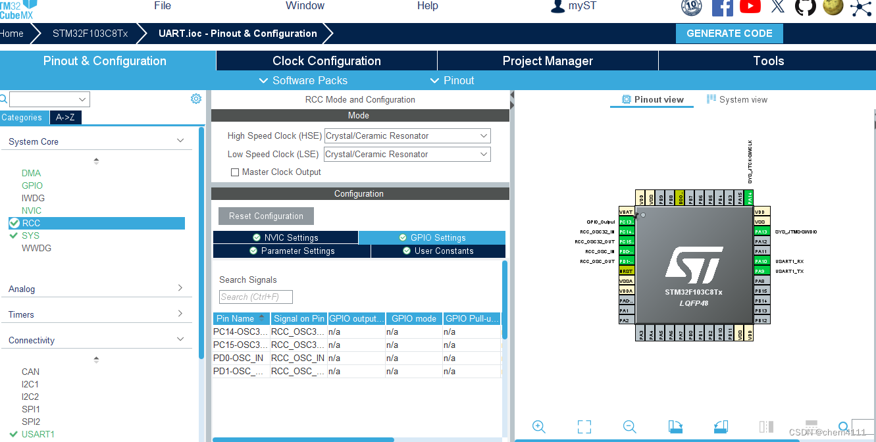Click the myST user icon
Viewport: 876px width, 442px height.
pos(557,6)
